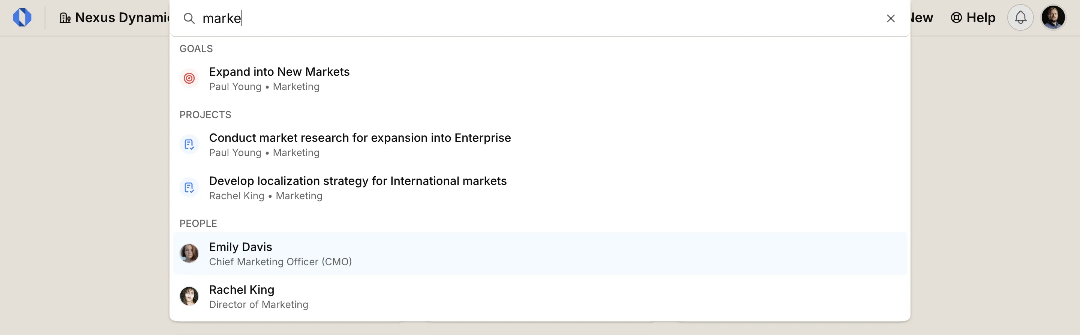
Task: Click Emily Davis's profile photo
Action: coord(189,254)
